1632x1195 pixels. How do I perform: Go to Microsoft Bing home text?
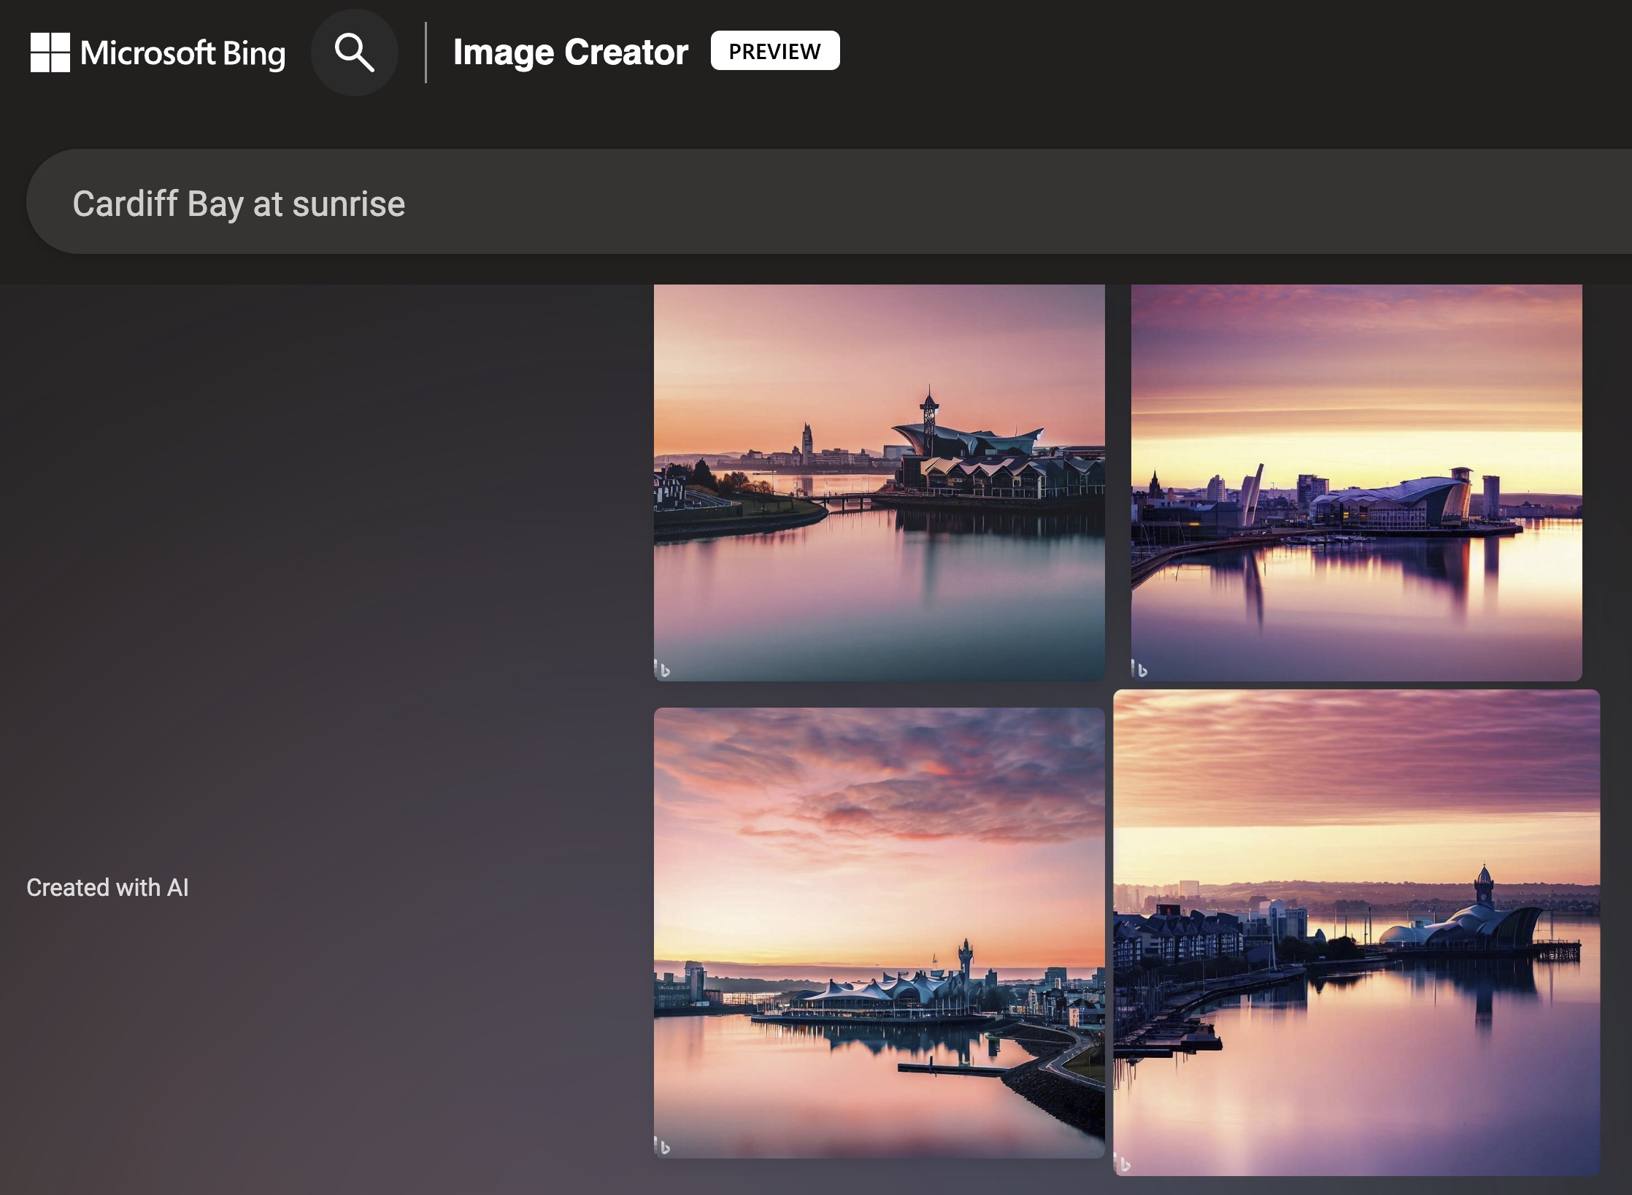[182, 53]
